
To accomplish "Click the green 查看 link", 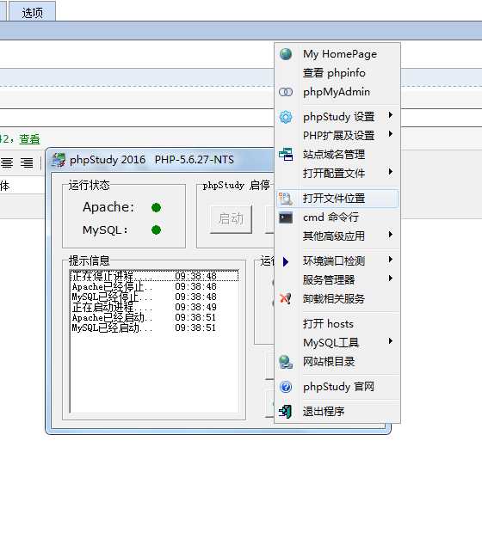I will 29,139.
